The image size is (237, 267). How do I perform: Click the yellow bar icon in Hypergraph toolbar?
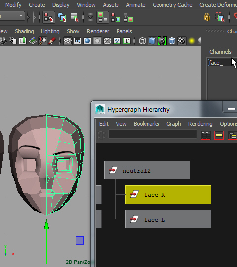click(219, 135)
